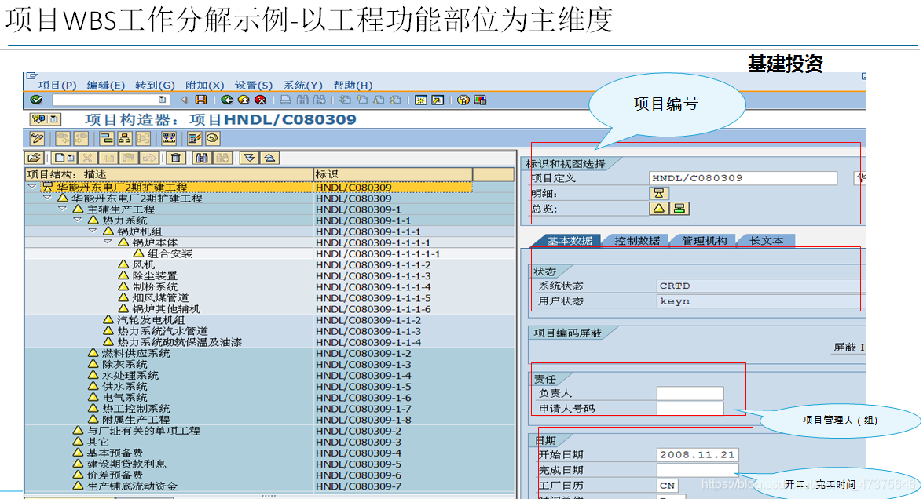Collapse the 锅炉机组 tree node
923x499 pixels.
coord(92,231)
